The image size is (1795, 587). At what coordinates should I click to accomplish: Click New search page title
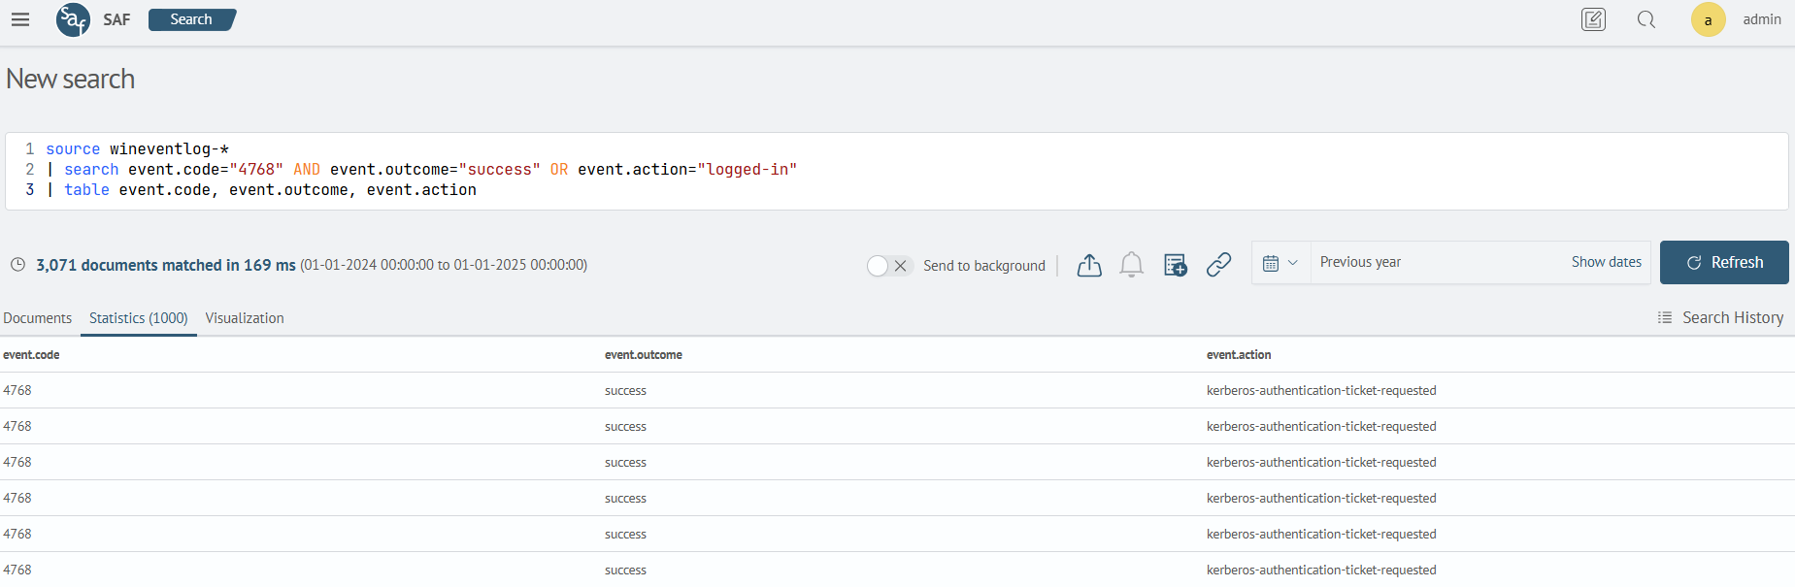(70, 79)
